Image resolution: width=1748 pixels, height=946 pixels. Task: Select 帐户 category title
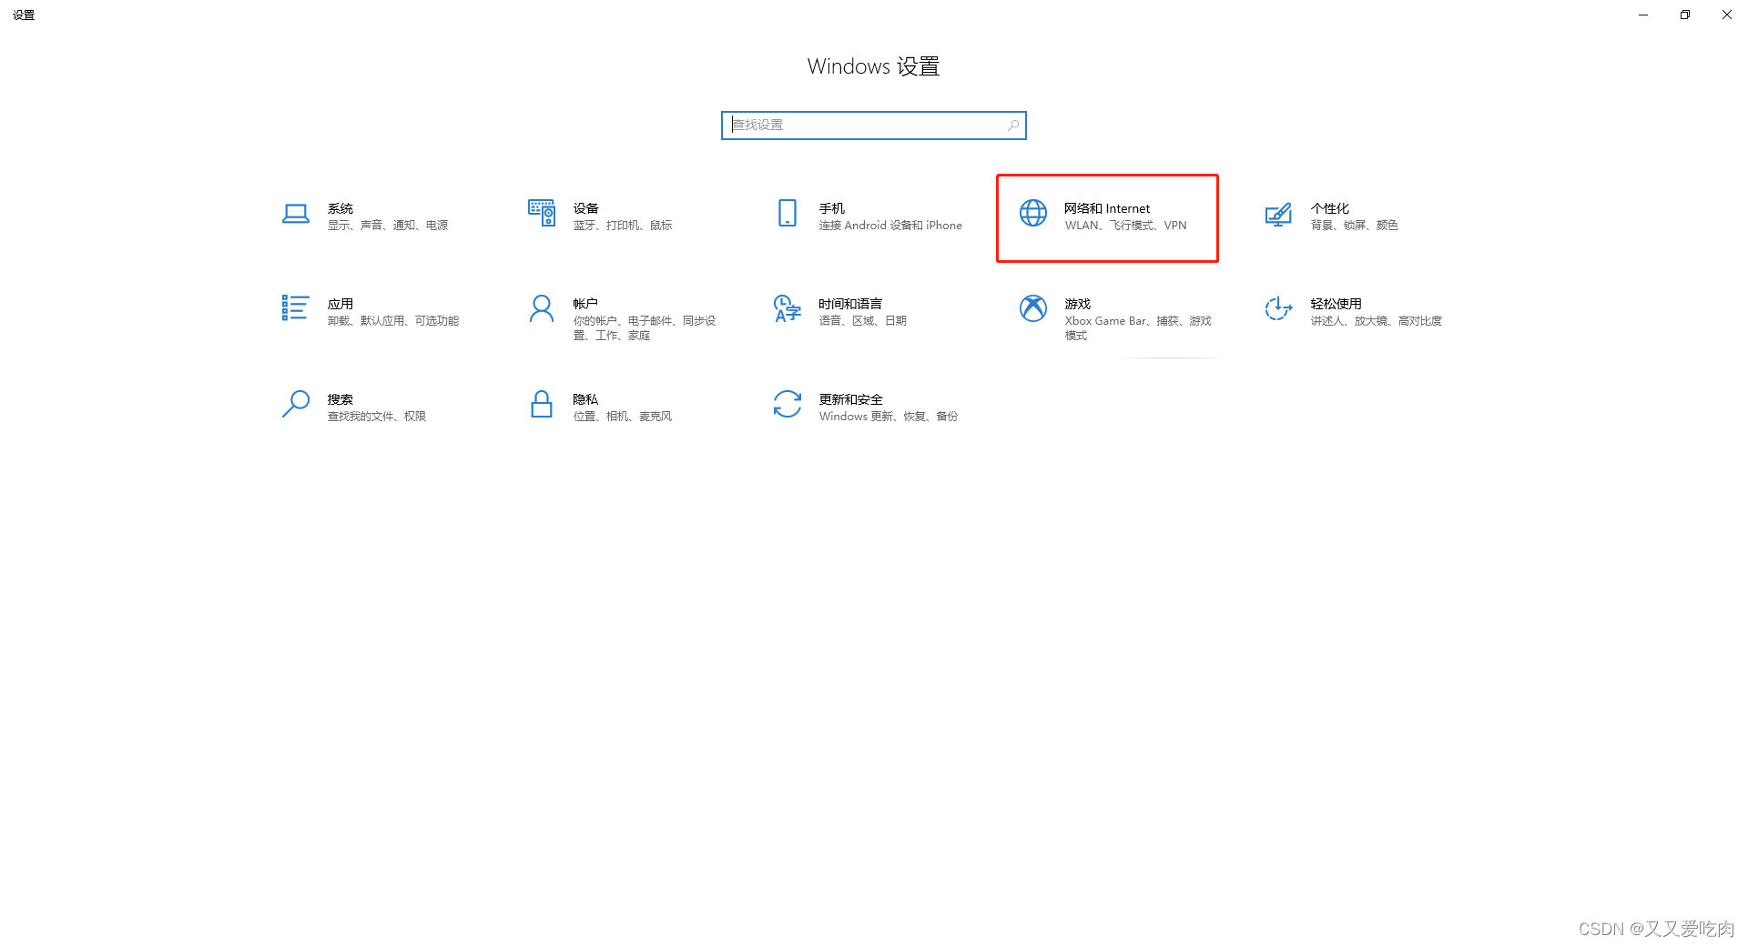(585, 304)
